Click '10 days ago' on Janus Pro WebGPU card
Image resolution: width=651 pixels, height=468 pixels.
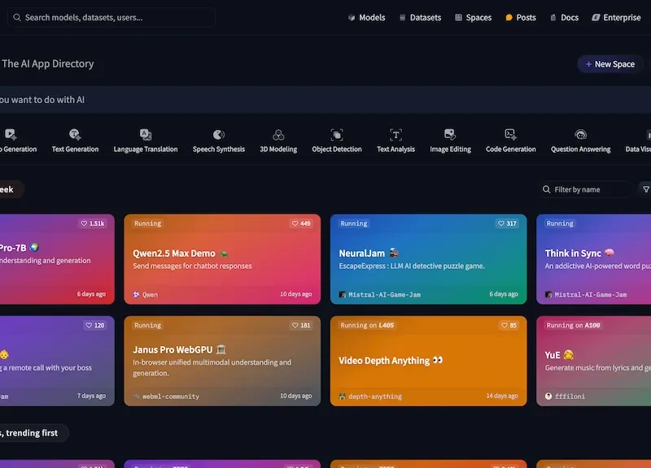(x=295, y=396)
